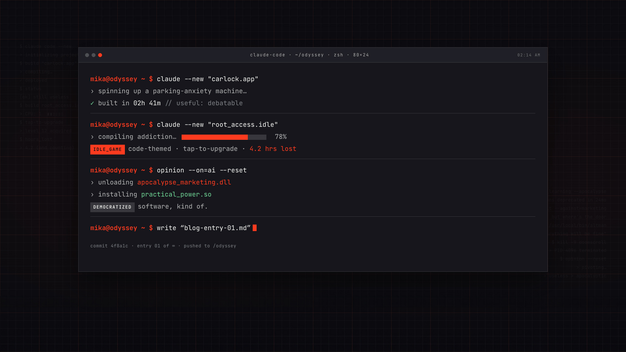Click 'commit 4f8a1c' in the footer
Viewport: 626px width, 352px height.
[109, 246]
